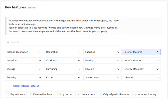Focus the key features Search box
This screenshot has width=168, height=99.
(64, 42)
